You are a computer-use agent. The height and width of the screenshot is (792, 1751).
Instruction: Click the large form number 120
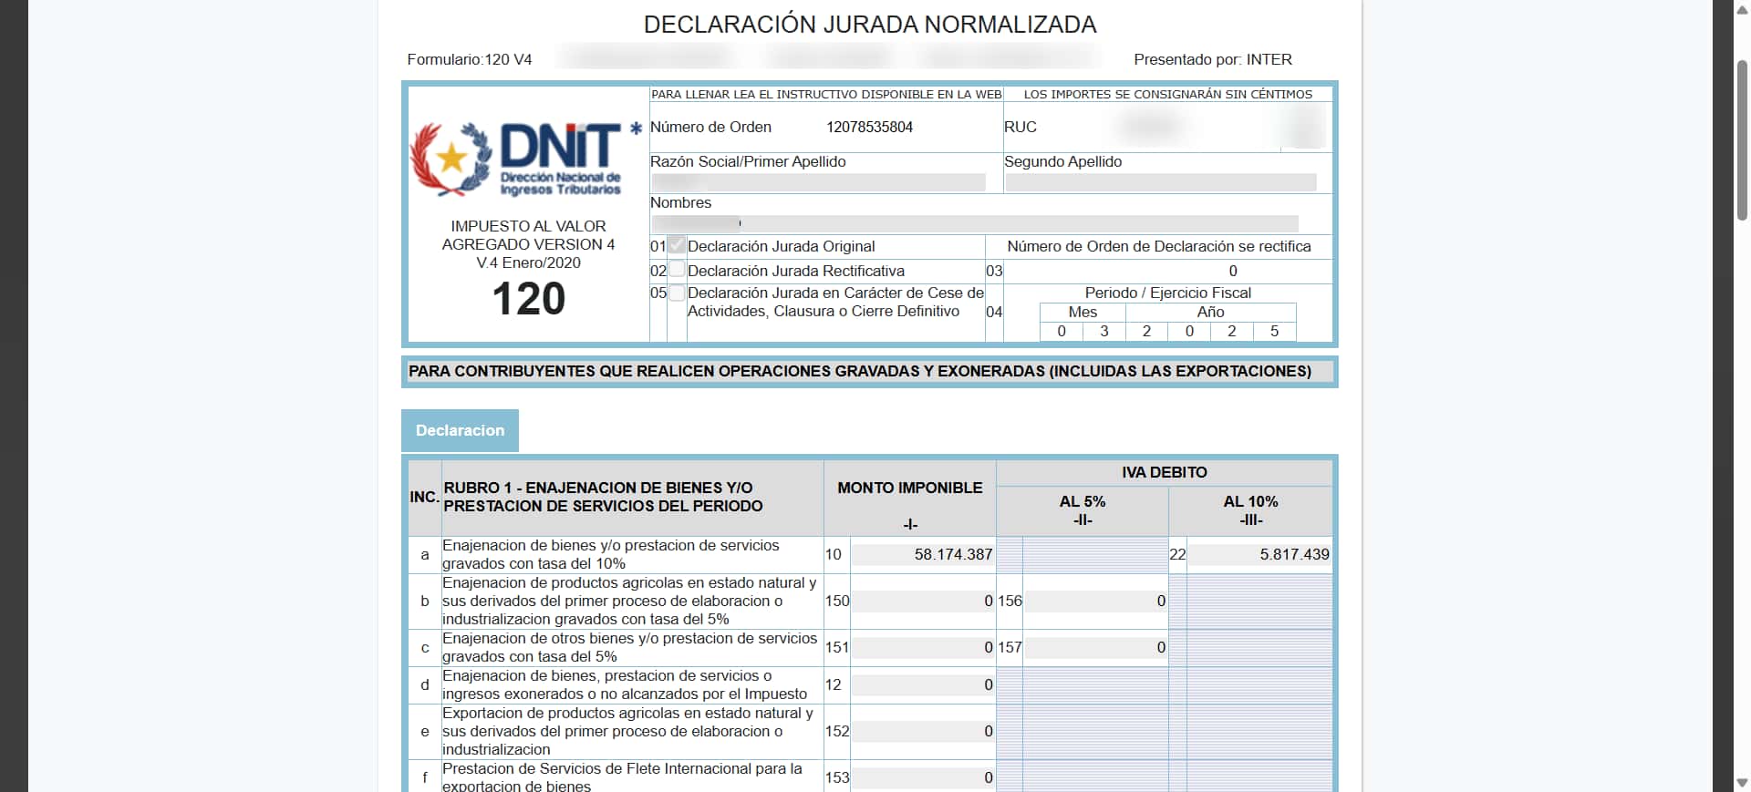(529, 299)
